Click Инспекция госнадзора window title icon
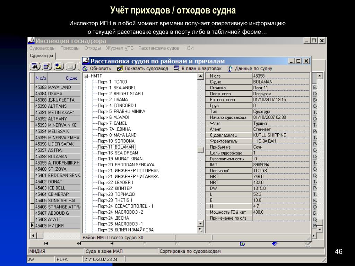 pos(31,41)
